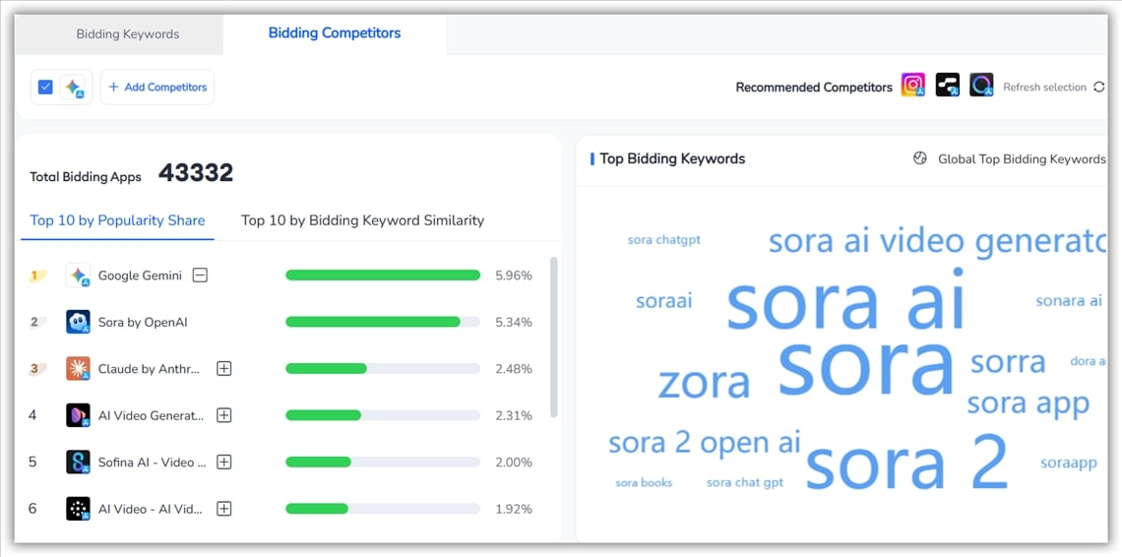1122x557 pixels.
Task: Click the Add Competitors button
Action: click(x=157, y=87)
